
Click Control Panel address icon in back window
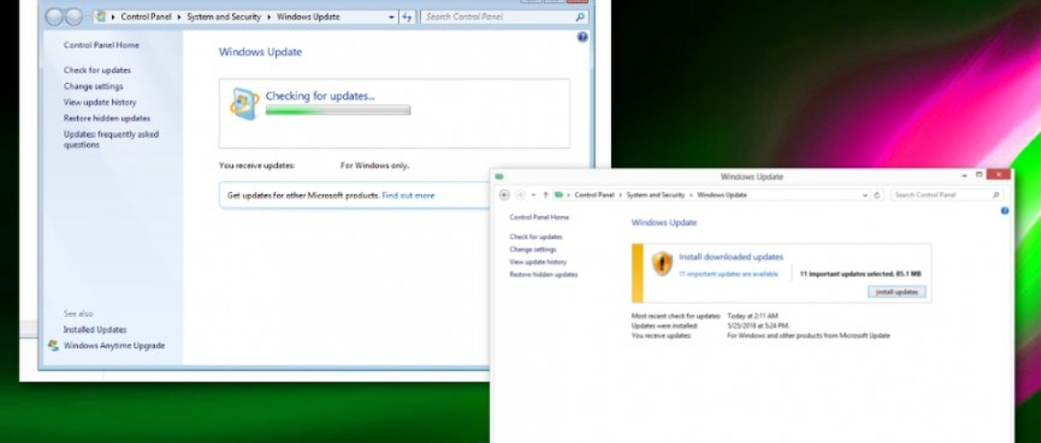(x=100, y=17)
